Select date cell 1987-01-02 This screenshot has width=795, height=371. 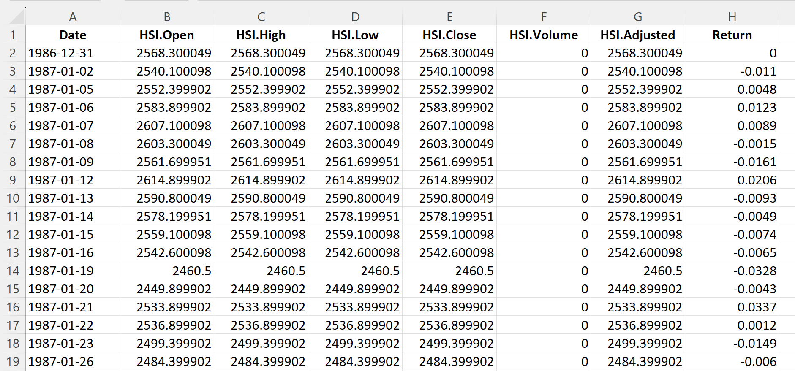[x=73, y=71]
